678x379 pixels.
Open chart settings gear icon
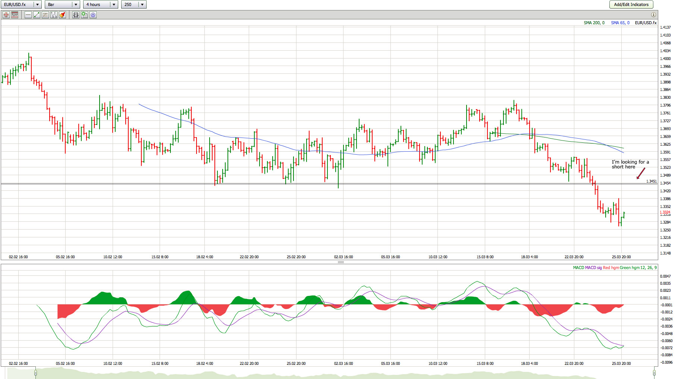[93, 15]
